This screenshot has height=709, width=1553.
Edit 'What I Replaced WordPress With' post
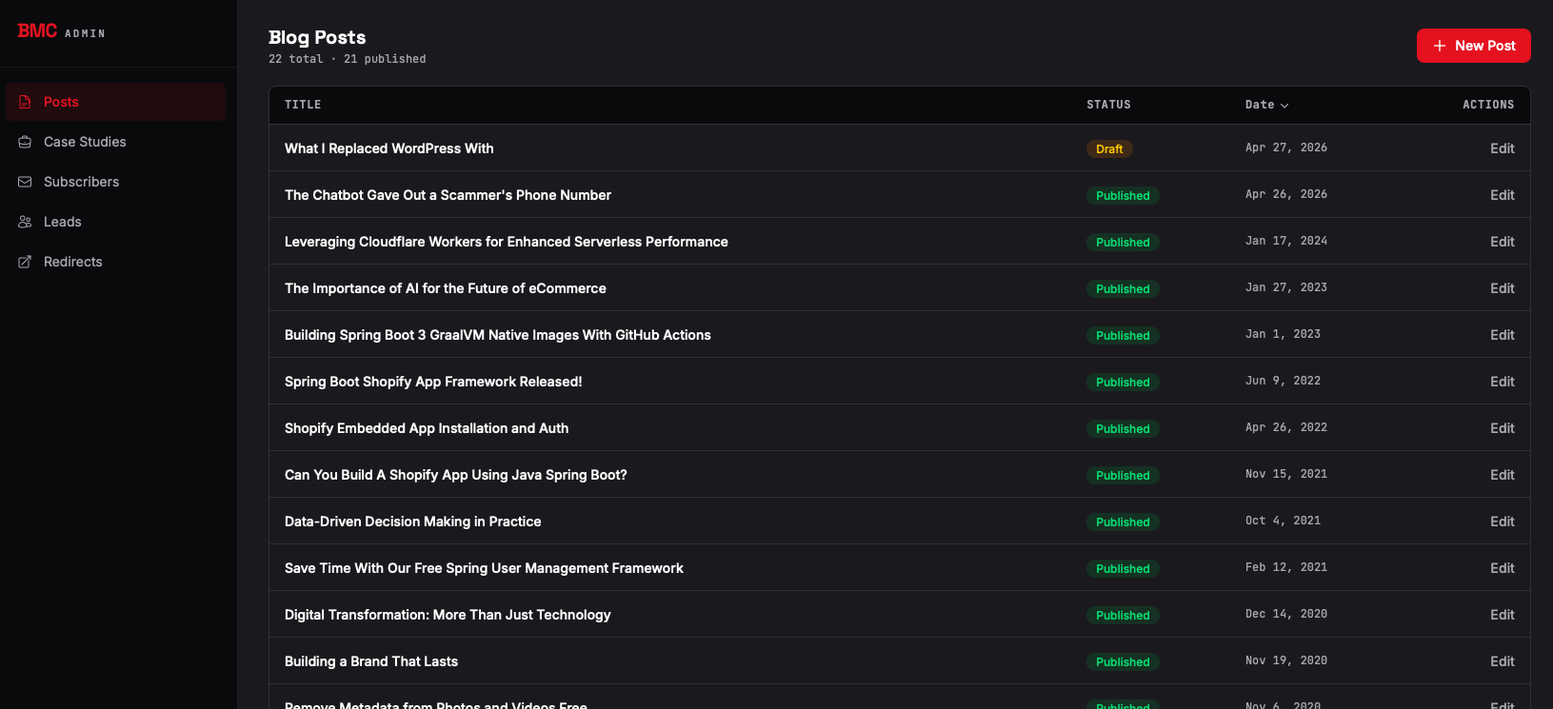click(x=1502, y=148)
